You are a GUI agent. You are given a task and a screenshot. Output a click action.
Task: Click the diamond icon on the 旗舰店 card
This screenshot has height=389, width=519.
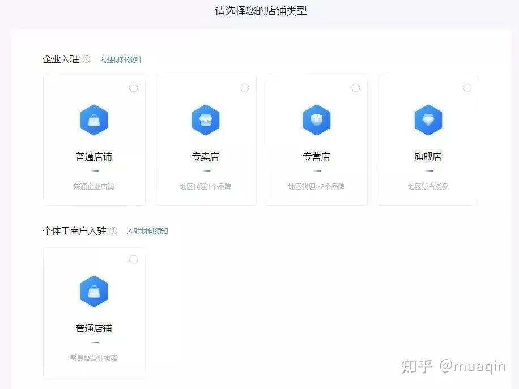pyautogui.click(x=428, y=119)
